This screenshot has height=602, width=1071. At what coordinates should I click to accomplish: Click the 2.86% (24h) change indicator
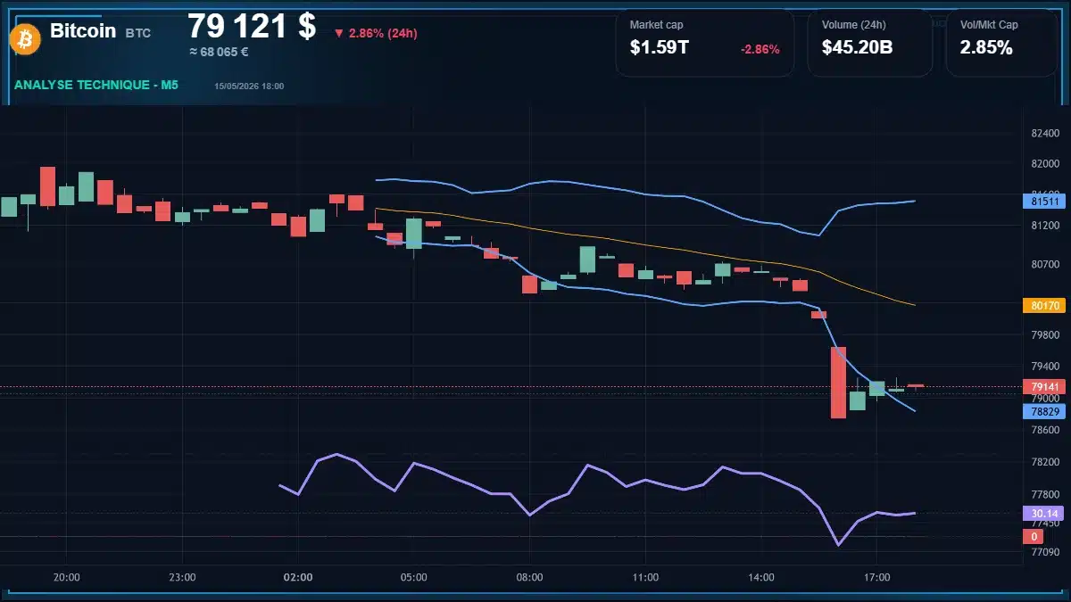376,33
